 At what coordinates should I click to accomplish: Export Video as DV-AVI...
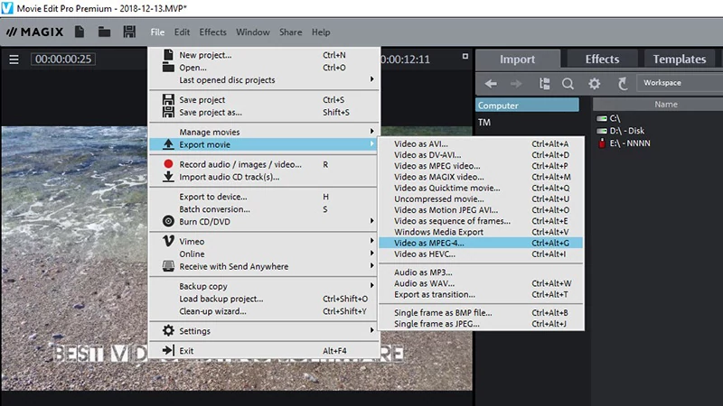(481, 154)
